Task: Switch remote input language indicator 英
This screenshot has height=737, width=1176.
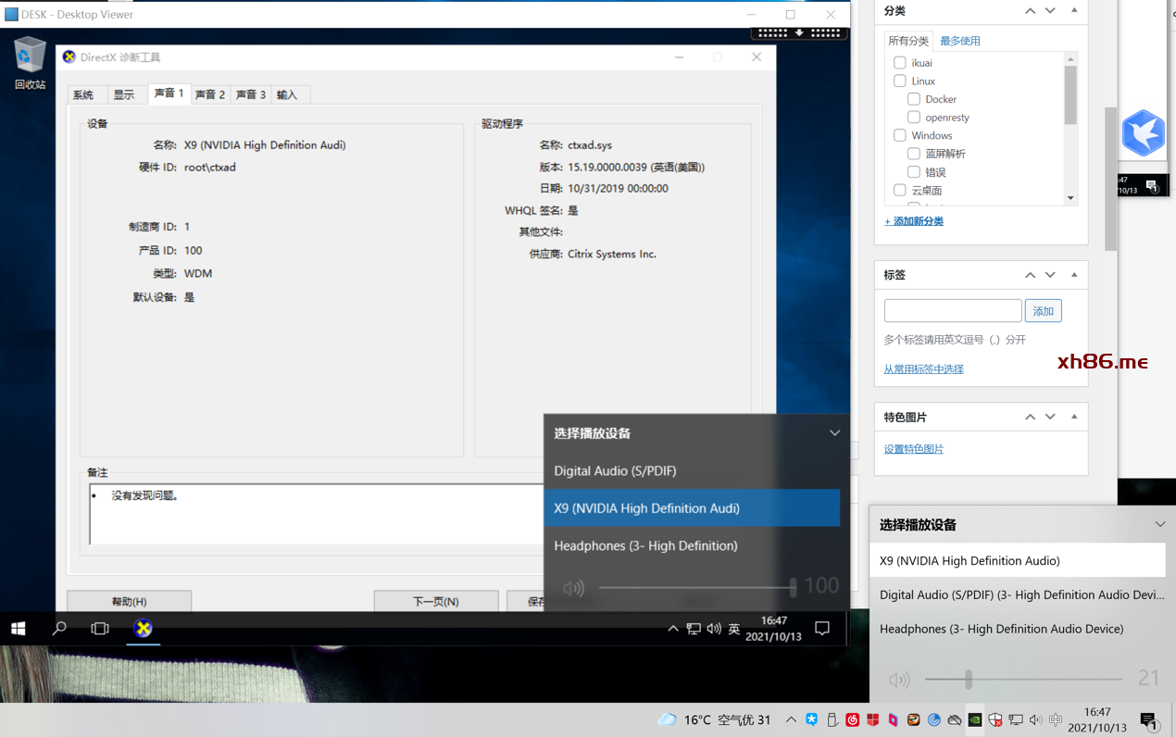Action: [x=734, y=629]
